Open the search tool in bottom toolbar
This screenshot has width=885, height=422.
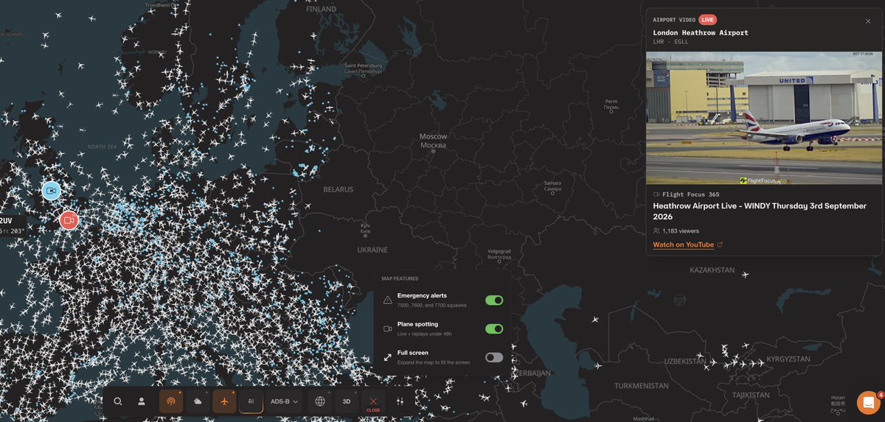(118, 401)
